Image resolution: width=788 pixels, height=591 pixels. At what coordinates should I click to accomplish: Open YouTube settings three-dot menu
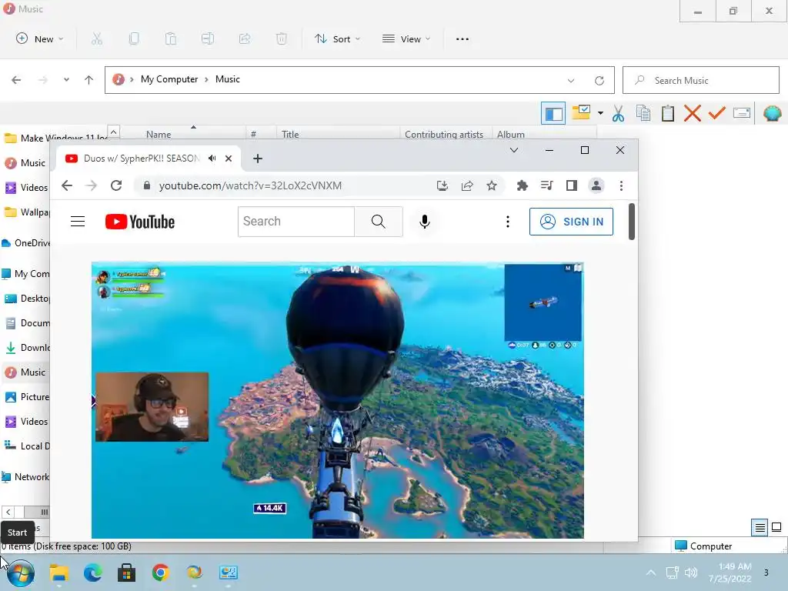pyautogui.click(x=508, y=222)
